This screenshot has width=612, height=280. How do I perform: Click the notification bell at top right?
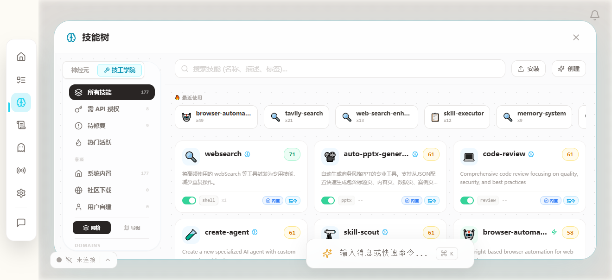pos(594,15)
